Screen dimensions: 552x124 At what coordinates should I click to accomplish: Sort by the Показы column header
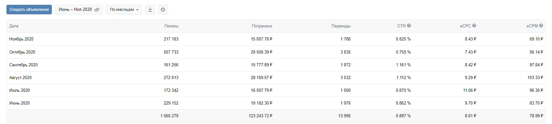click(x=171, y=26)
